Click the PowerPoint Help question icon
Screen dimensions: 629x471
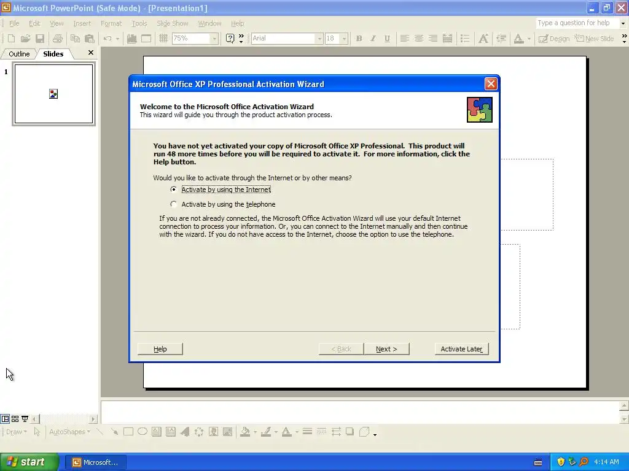[x=230, y=39]
